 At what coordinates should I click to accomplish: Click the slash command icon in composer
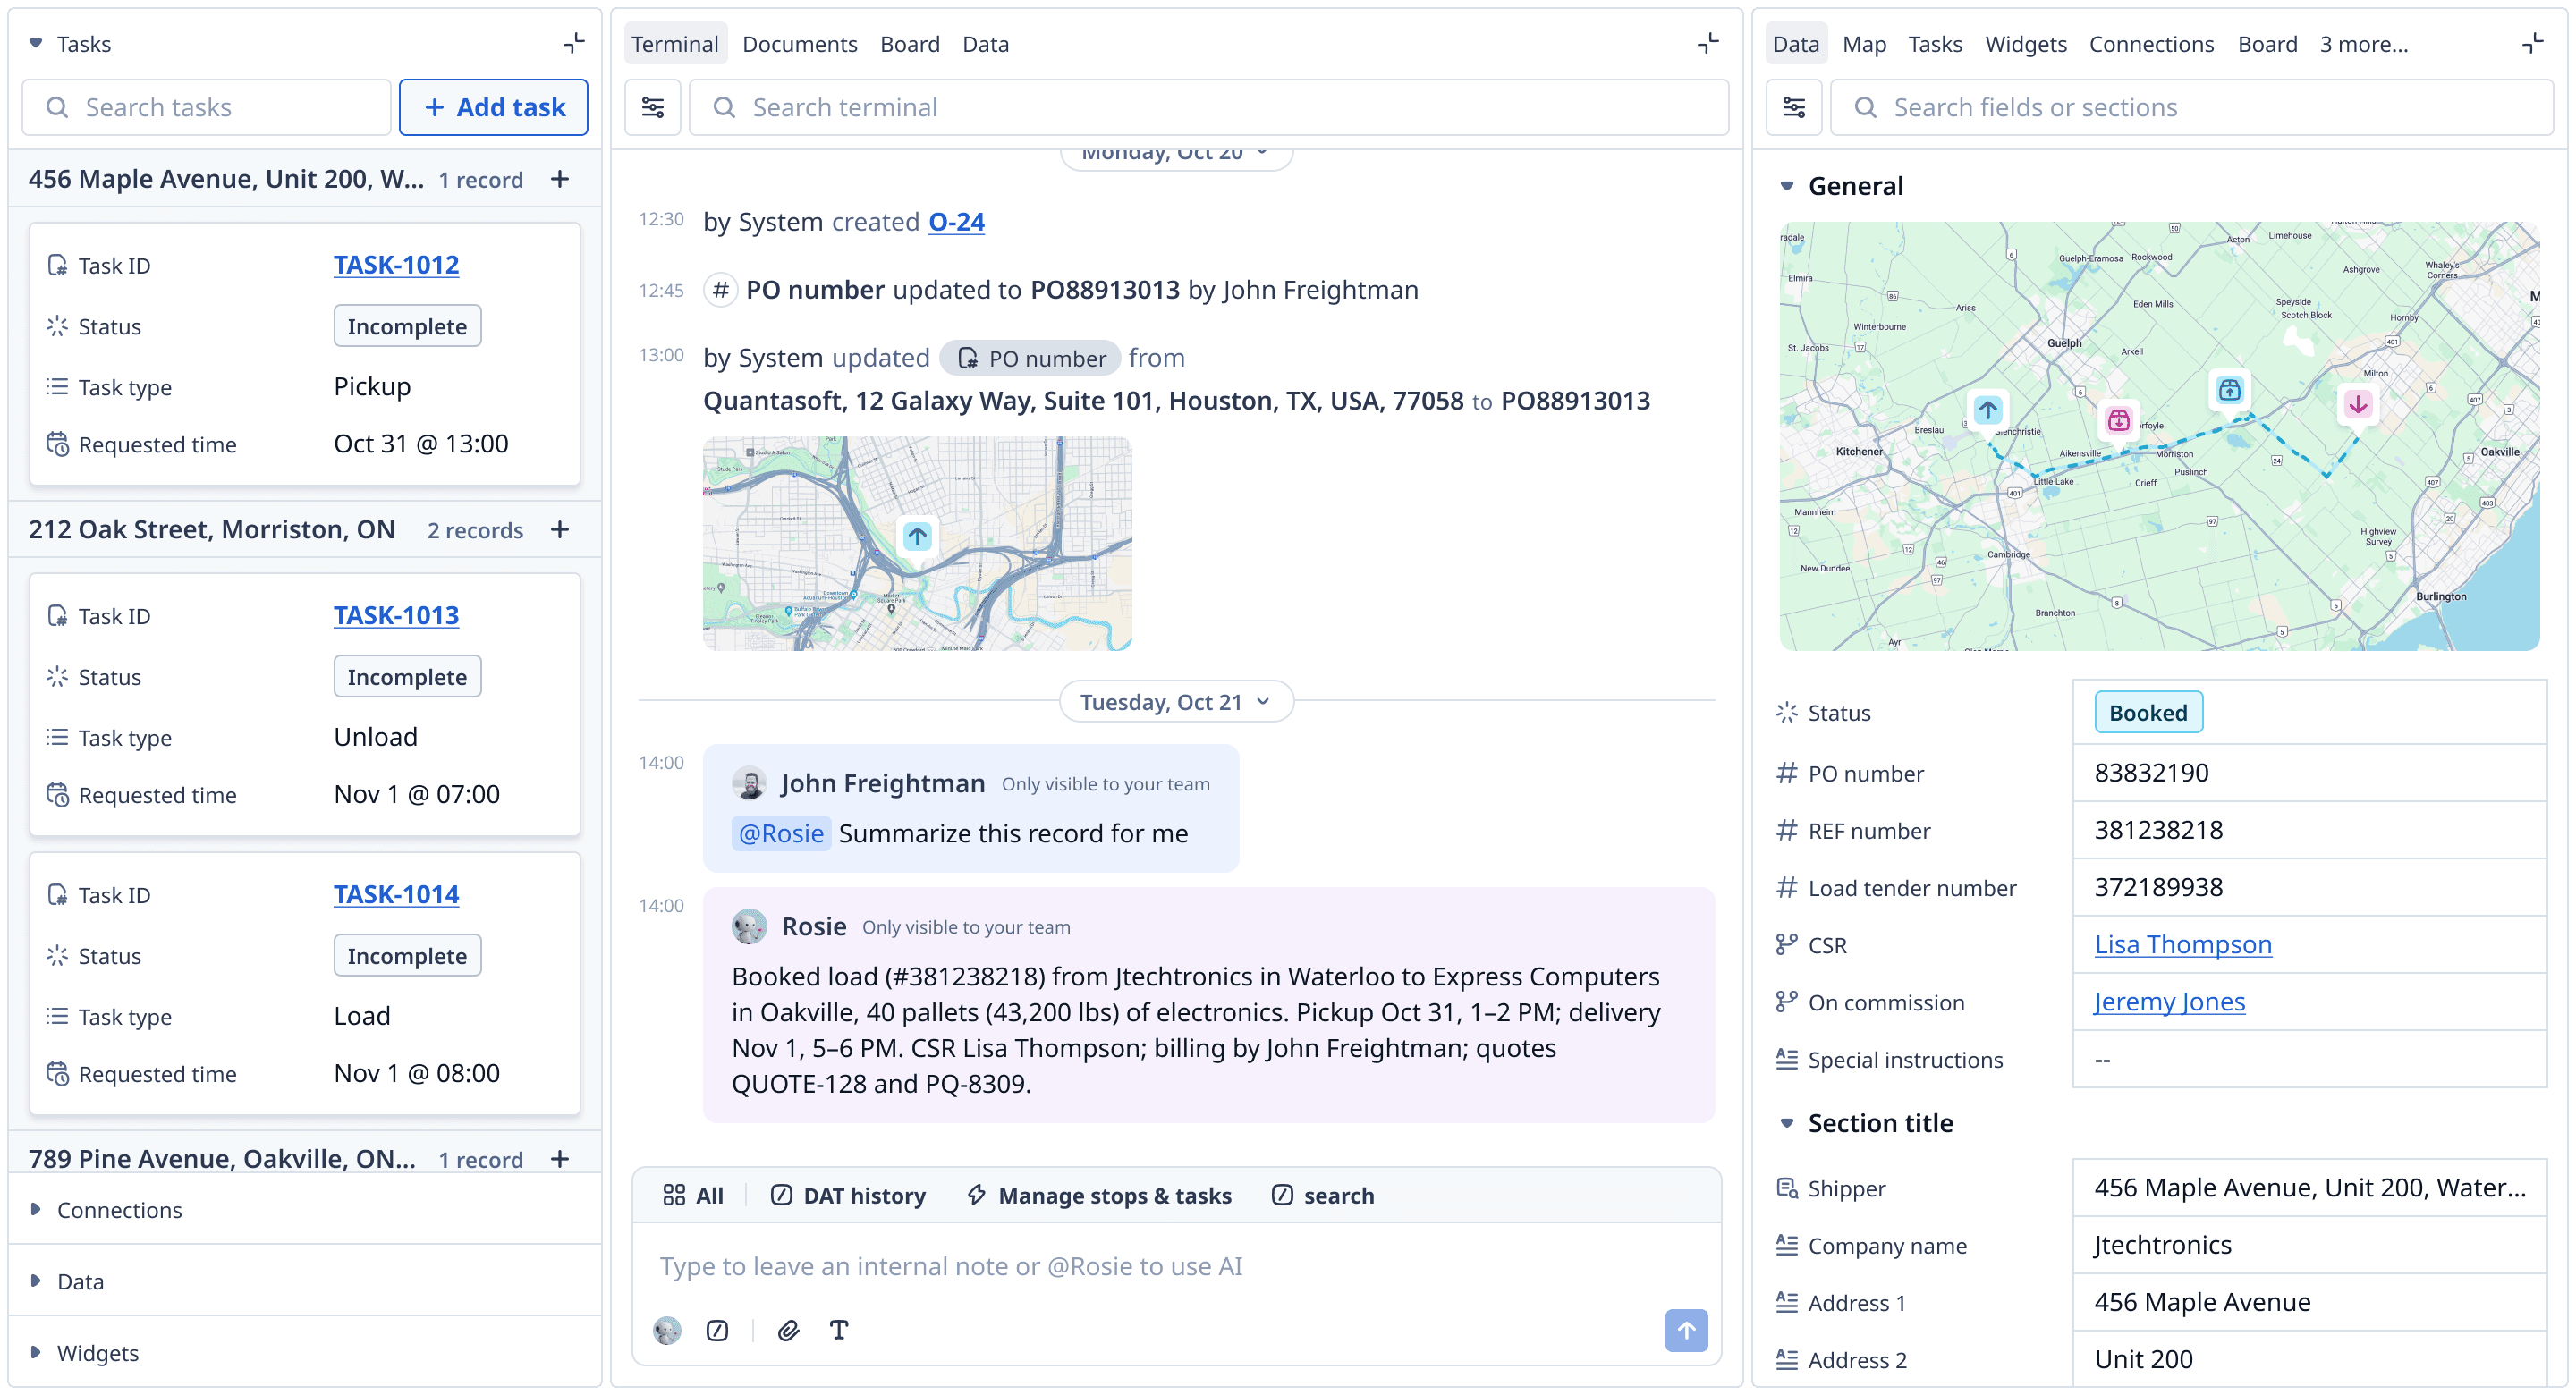pyautogui.click(x=717, y=1330)
